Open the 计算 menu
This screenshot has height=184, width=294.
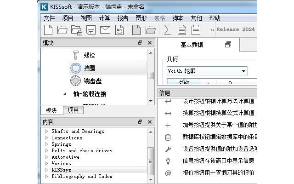coord(104,18)
